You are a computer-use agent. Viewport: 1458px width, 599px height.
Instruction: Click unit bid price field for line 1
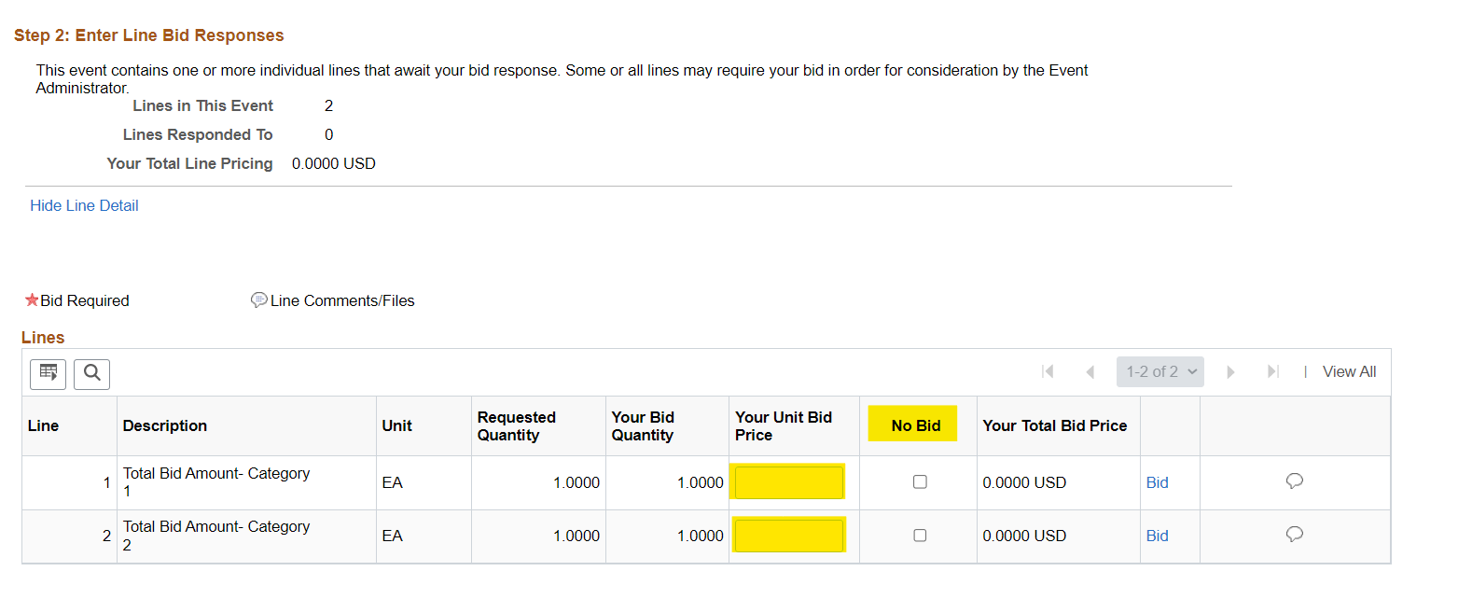click(x=789, y=482)
